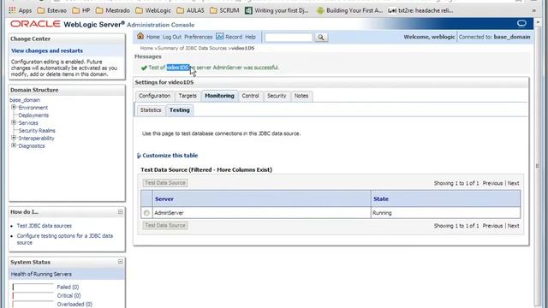This screenshot has width=548, height=308.
Task: Click the Customize this table arrow icon
Action: tap(139, 156)
